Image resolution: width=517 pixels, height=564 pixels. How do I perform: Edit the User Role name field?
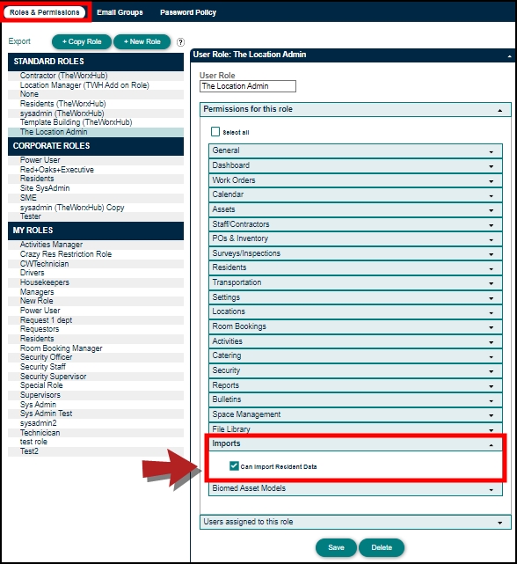248,86
